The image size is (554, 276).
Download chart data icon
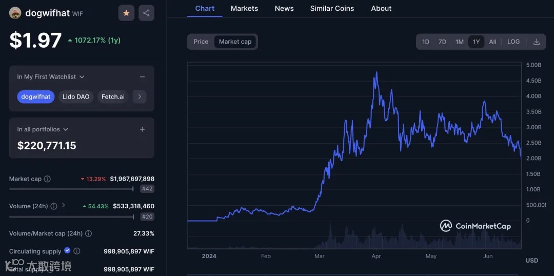537,42
